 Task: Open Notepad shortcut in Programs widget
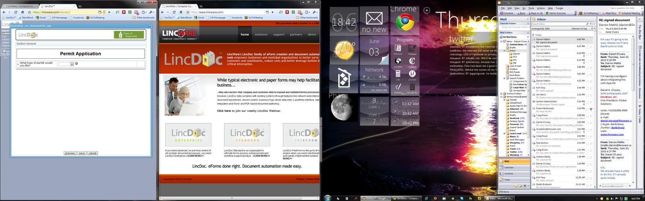point(412,49)
